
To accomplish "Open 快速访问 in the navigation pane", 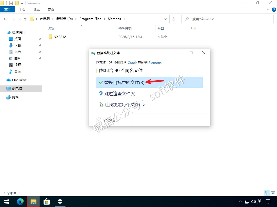I will coord(16,33).
